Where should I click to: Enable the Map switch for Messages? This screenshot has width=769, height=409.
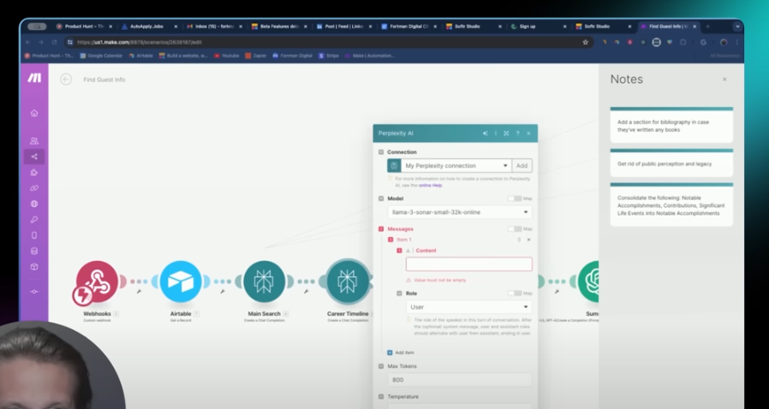tap(514, 228)
